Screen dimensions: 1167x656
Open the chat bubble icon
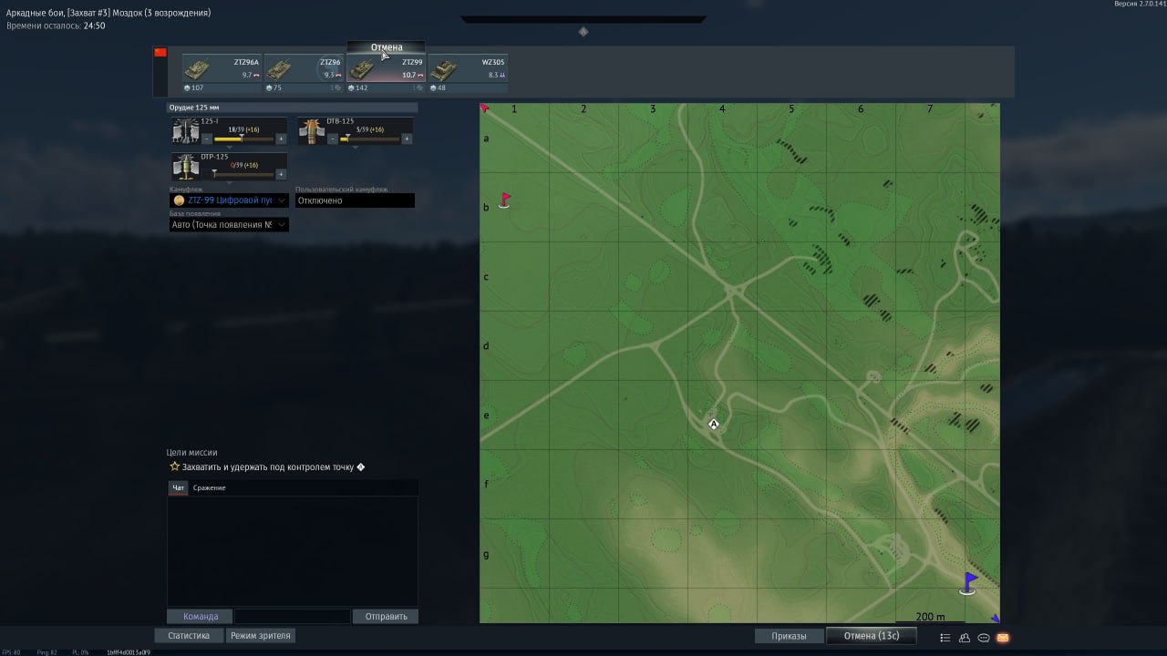984,638
